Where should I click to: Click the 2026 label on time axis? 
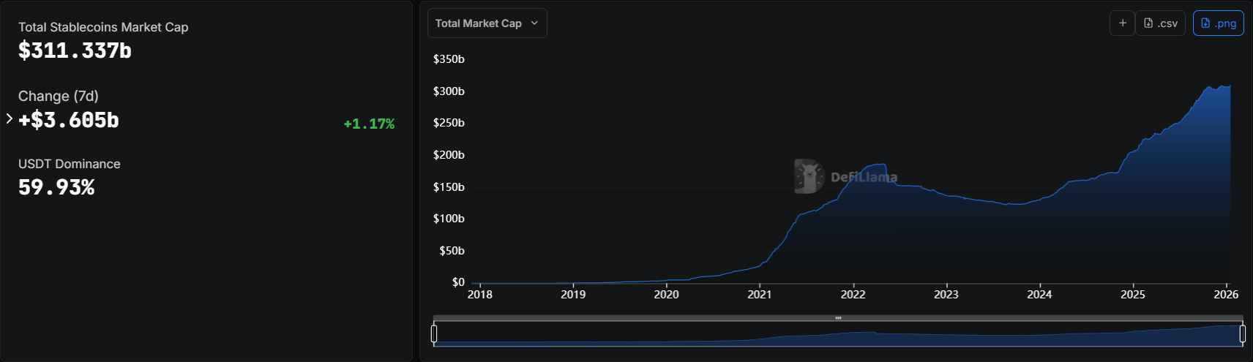pyautogui.click(x=1226, y=295)
